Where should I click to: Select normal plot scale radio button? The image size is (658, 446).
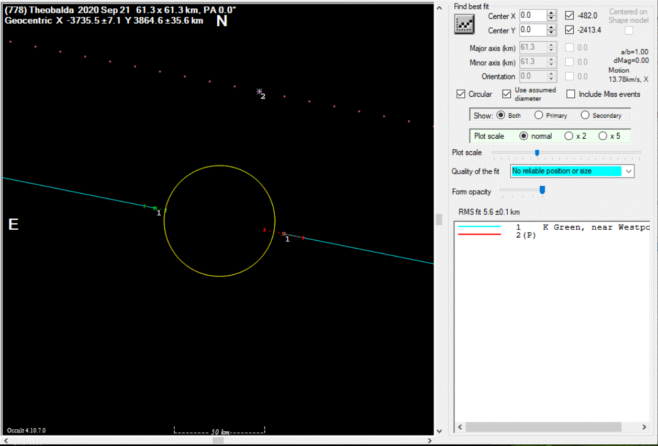coord(523,136)
